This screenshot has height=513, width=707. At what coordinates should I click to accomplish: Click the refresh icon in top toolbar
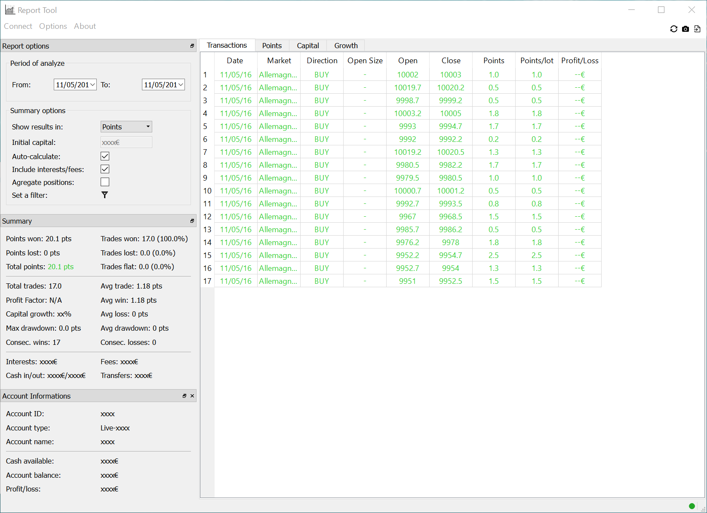(x=674, y=29)
